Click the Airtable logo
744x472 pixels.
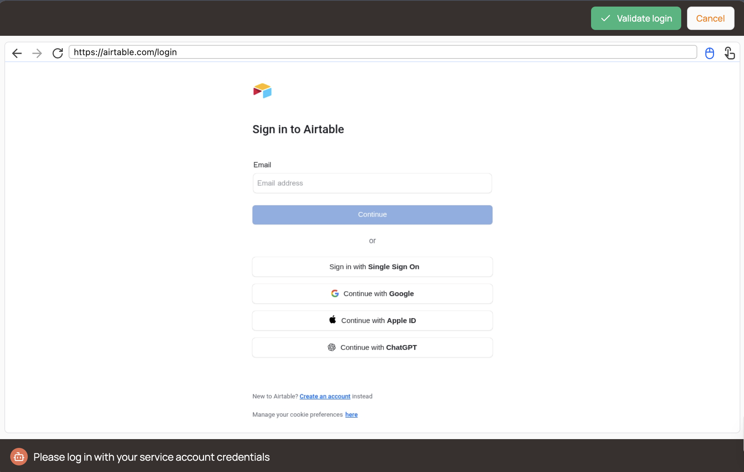tap(262, 91)
